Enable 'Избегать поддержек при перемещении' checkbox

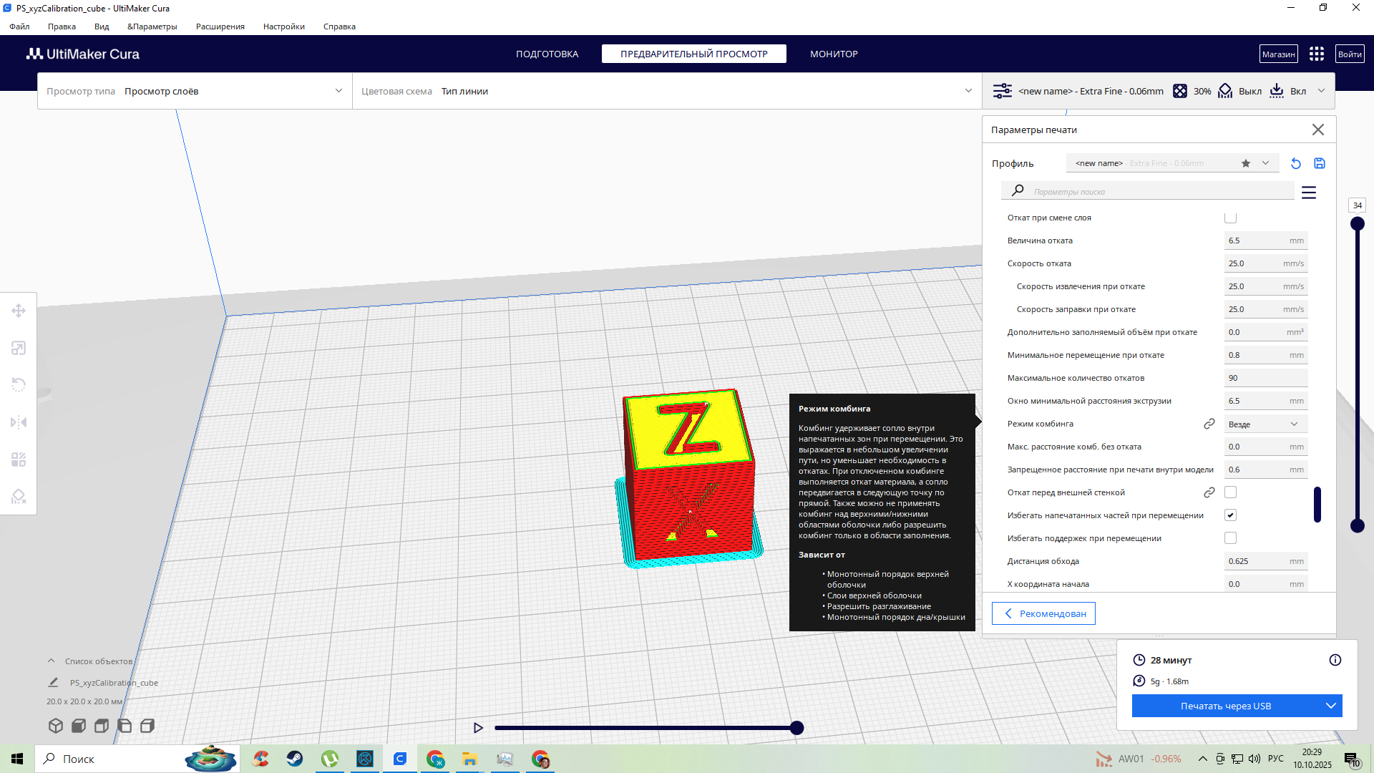tap(1230, 538)
